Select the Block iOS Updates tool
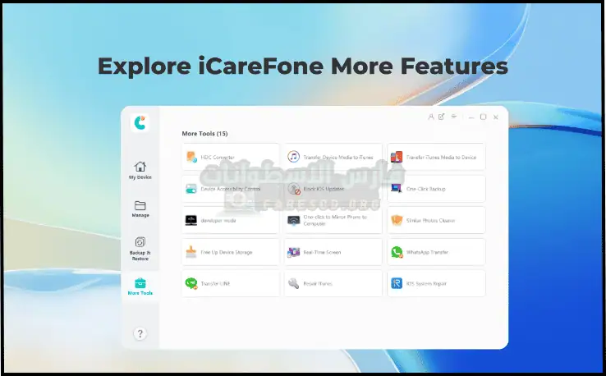This screenshot has height=376, width=606. coord(333,188)
